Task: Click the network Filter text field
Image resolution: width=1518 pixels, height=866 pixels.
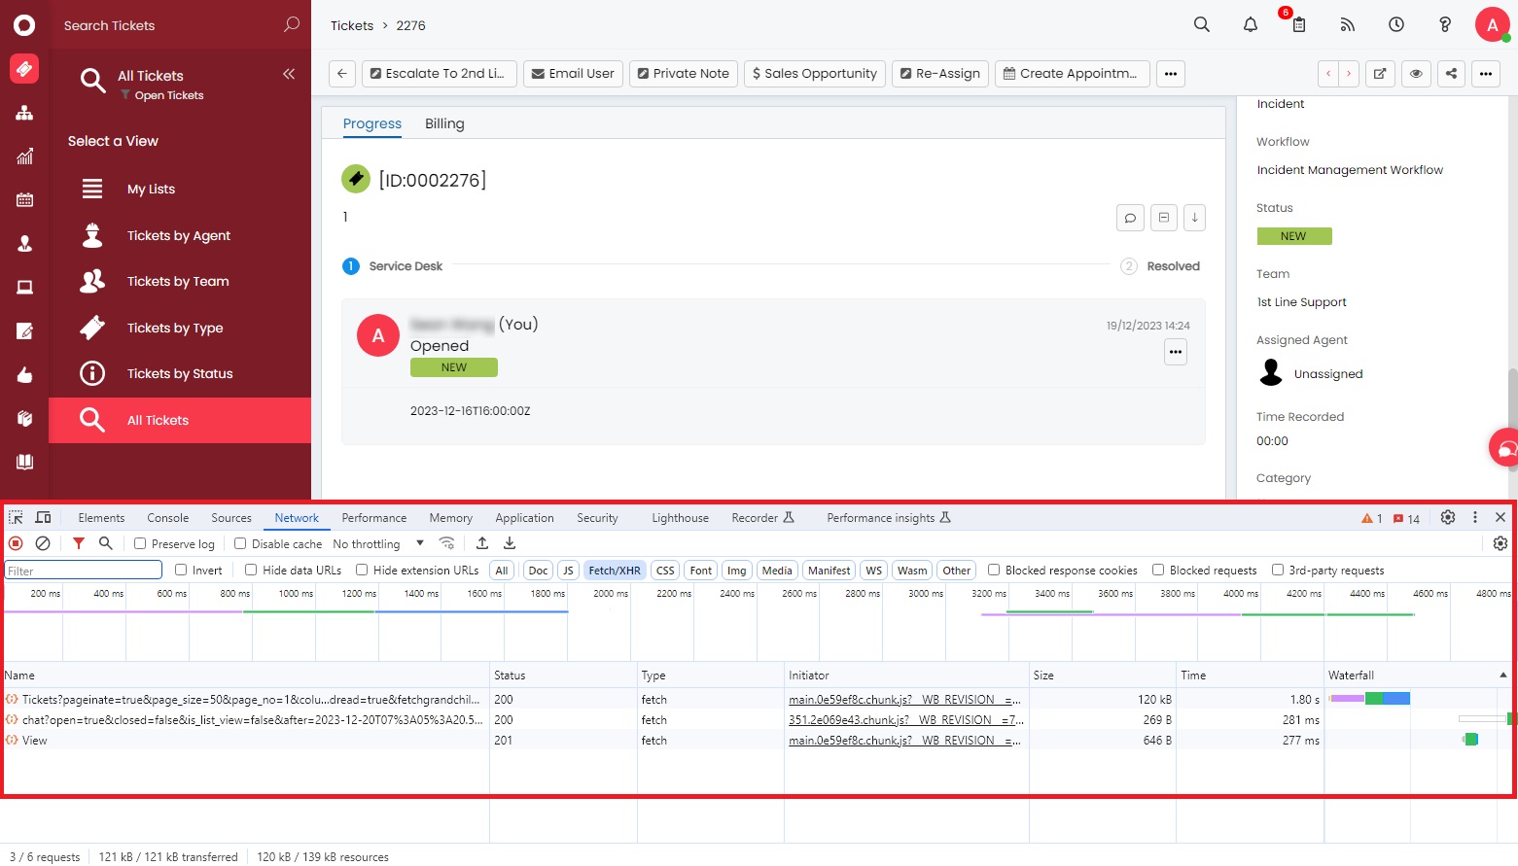Action: (84, 571)
